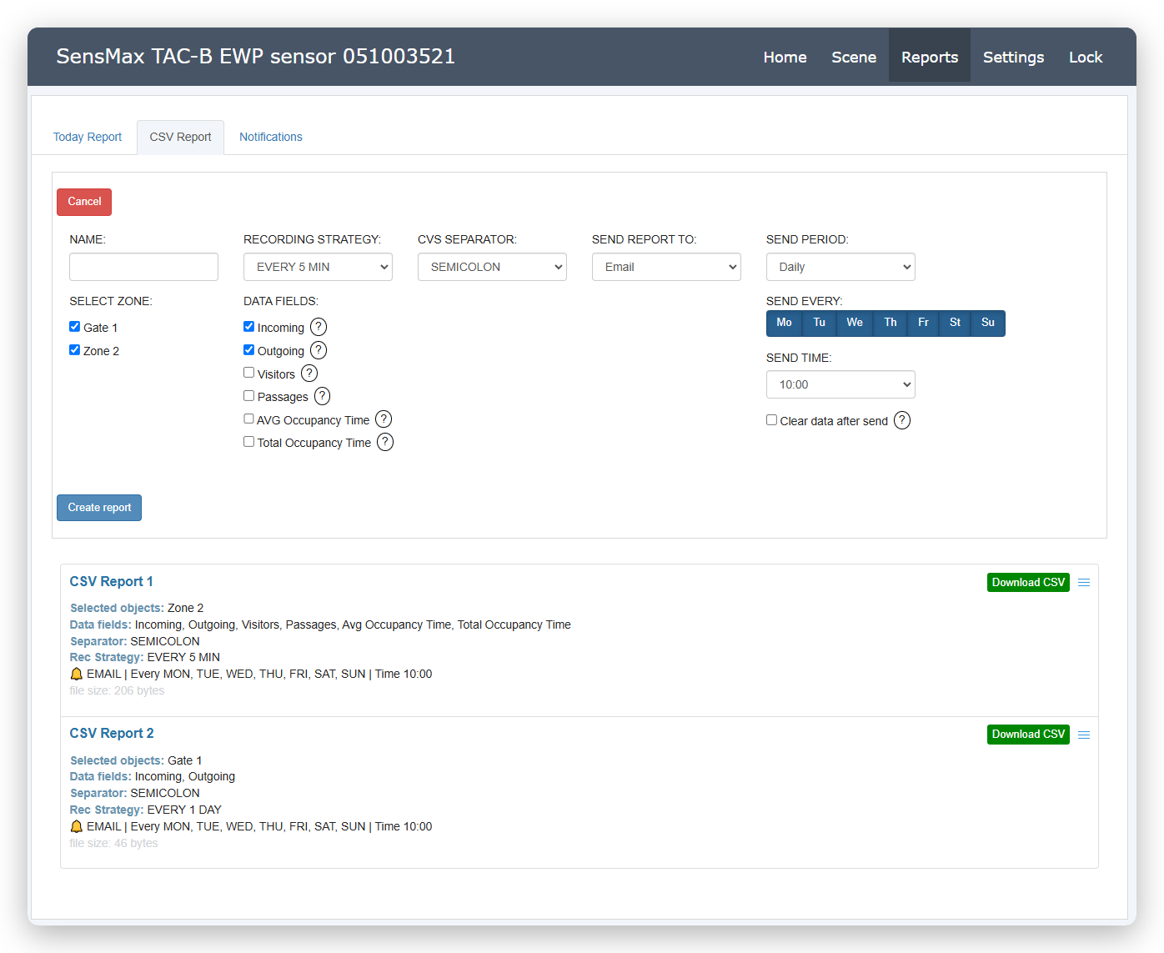The width and height of the screenshot is (1164, 953).
Task: Open the Send Time dropdown
Action: (x=840, y=384)
